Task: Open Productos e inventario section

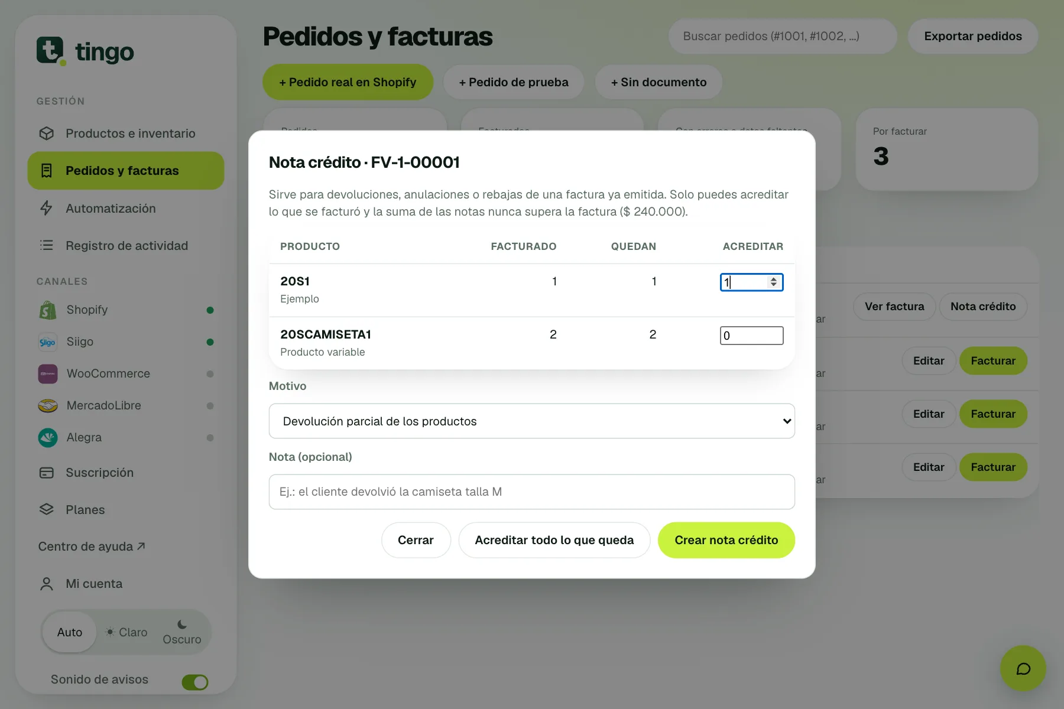Action: (126, 134)
